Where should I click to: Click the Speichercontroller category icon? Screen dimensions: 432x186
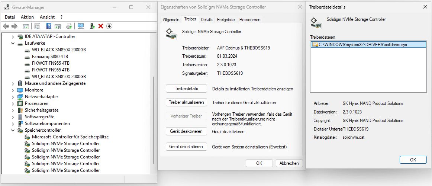pos(20,130)
